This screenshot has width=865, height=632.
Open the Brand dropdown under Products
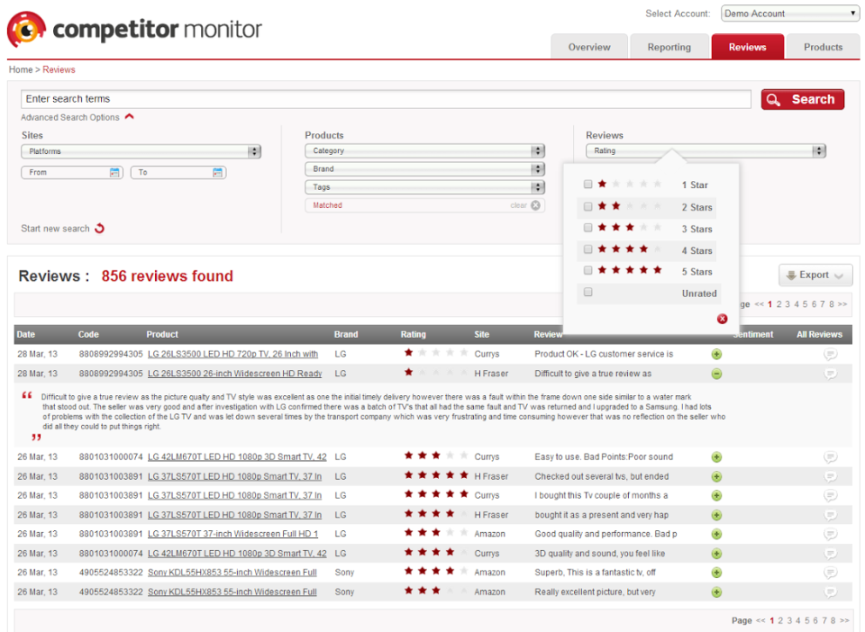coord(424,168)
